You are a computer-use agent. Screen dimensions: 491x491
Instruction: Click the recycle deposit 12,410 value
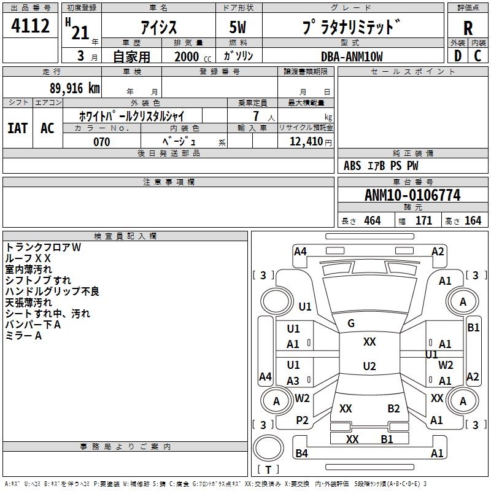[305, 142]
